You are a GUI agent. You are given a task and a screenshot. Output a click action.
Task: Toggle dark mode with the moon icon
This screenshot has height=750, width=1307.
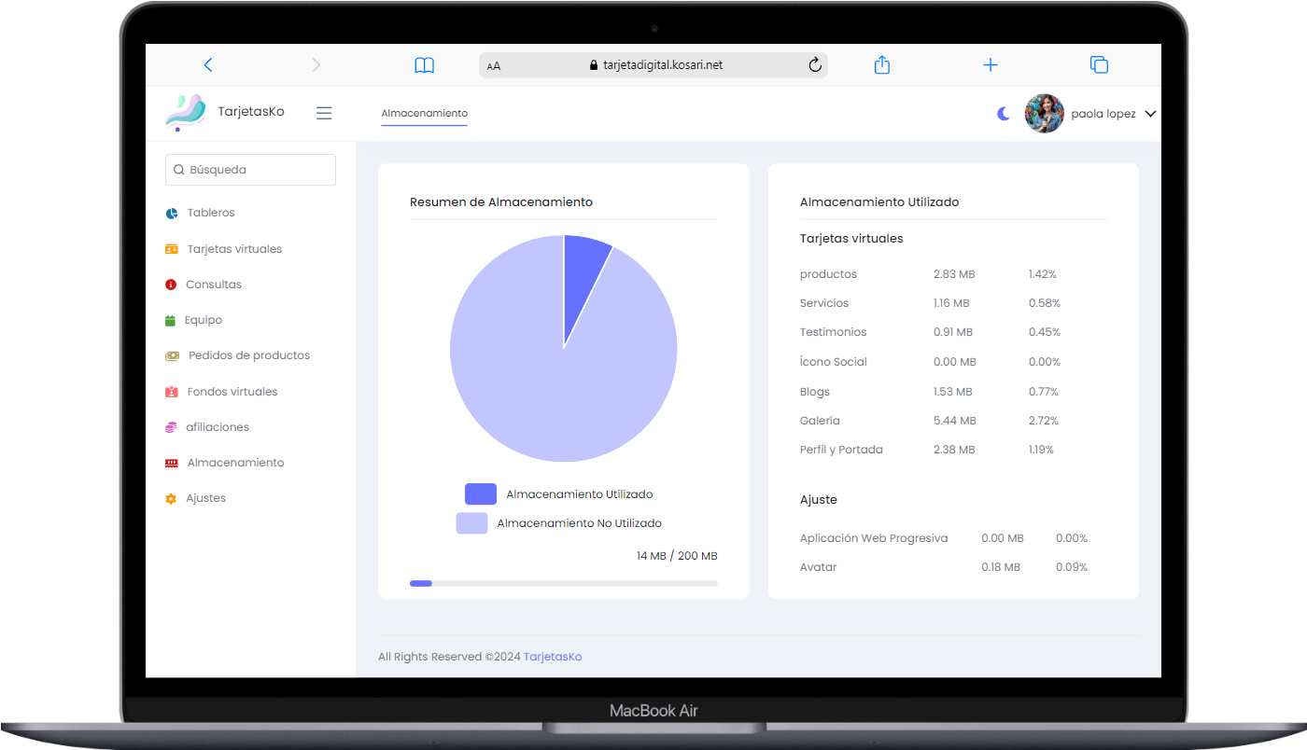click(x=1004, y=114)
